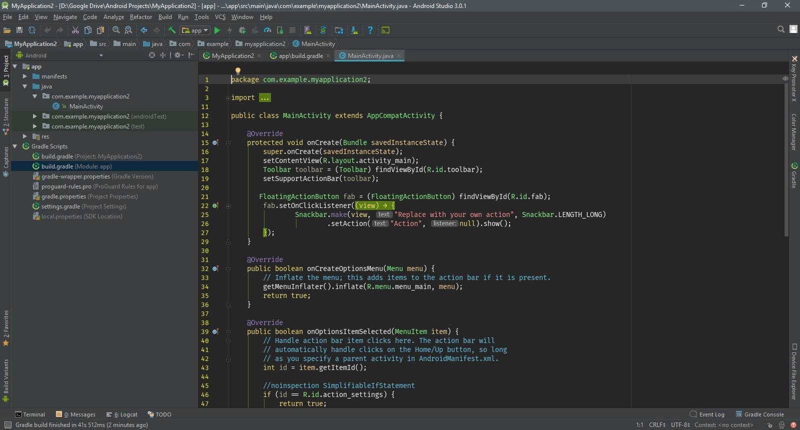Click the Make Project hammer icon
This screenshot has height=430, width=800.
172,30
